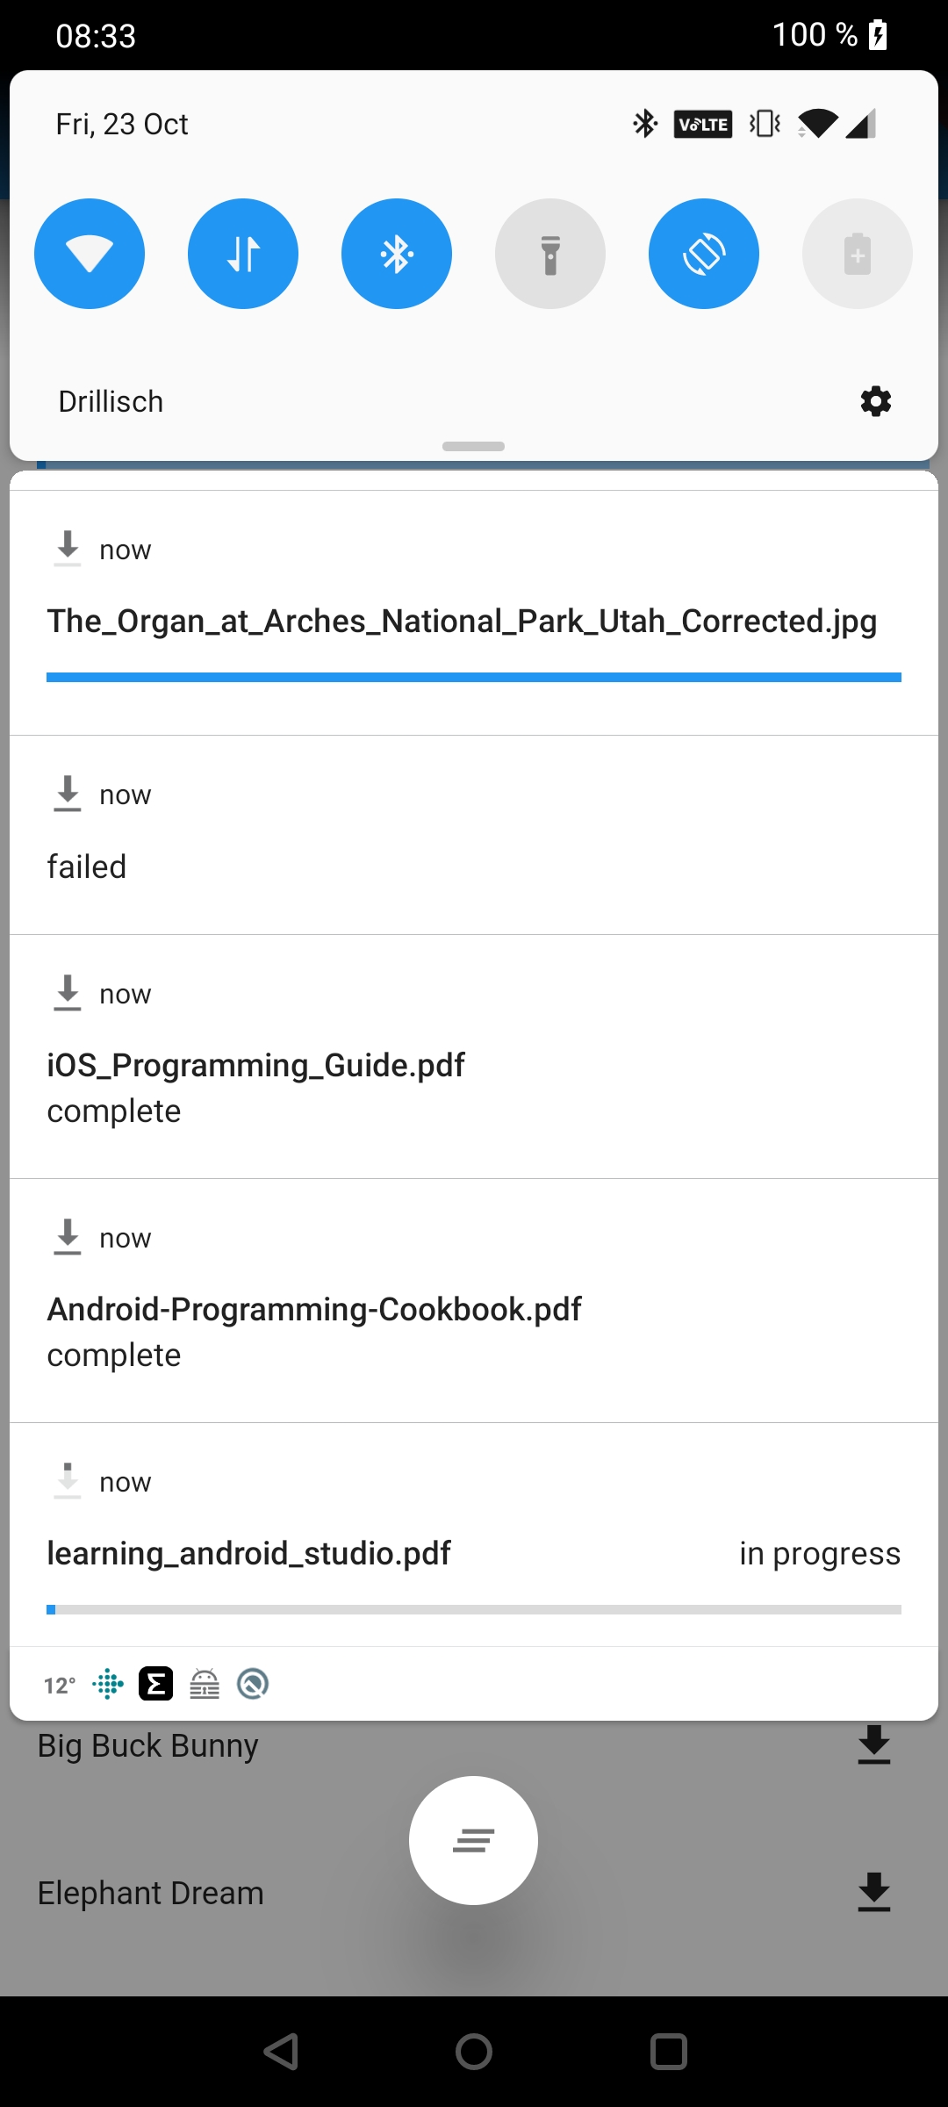Tap the download icon beside Big Buck Bunny
The image size is (948, 2107).
874,1744
